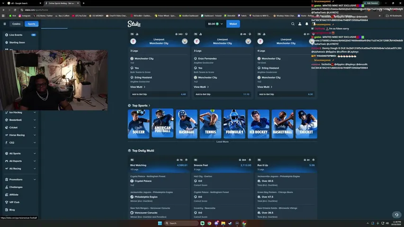The height and width of the screenshot is (227, 404).
Task: Open Live Events in sidebar
Action: 20,35
